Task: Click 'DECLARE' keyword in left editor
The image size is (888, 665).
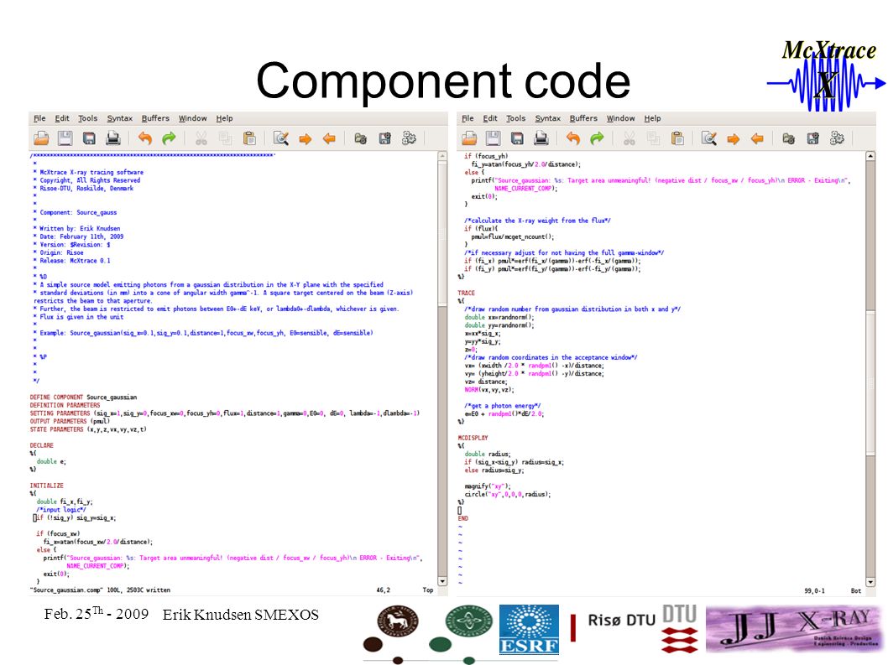Action: point(41,445)
